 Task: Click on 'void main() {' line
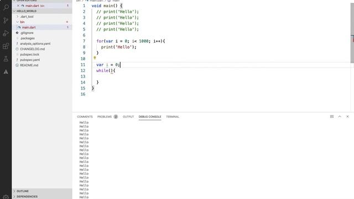point(107,6)
